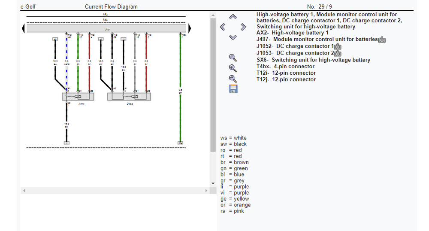Image resolution: width=429 pixels, height=231 pixels.
Task: Pan the diagram up with the up chevron
Action: click(x=233, y=17)
